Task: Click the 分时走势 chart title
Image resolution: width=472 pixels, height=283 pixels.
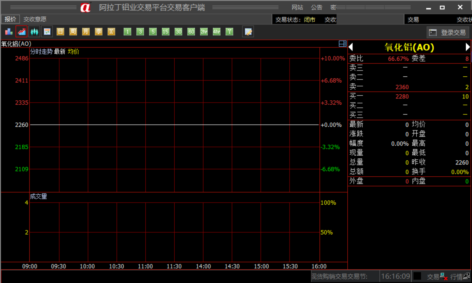Action: click(x=41, y=52)
